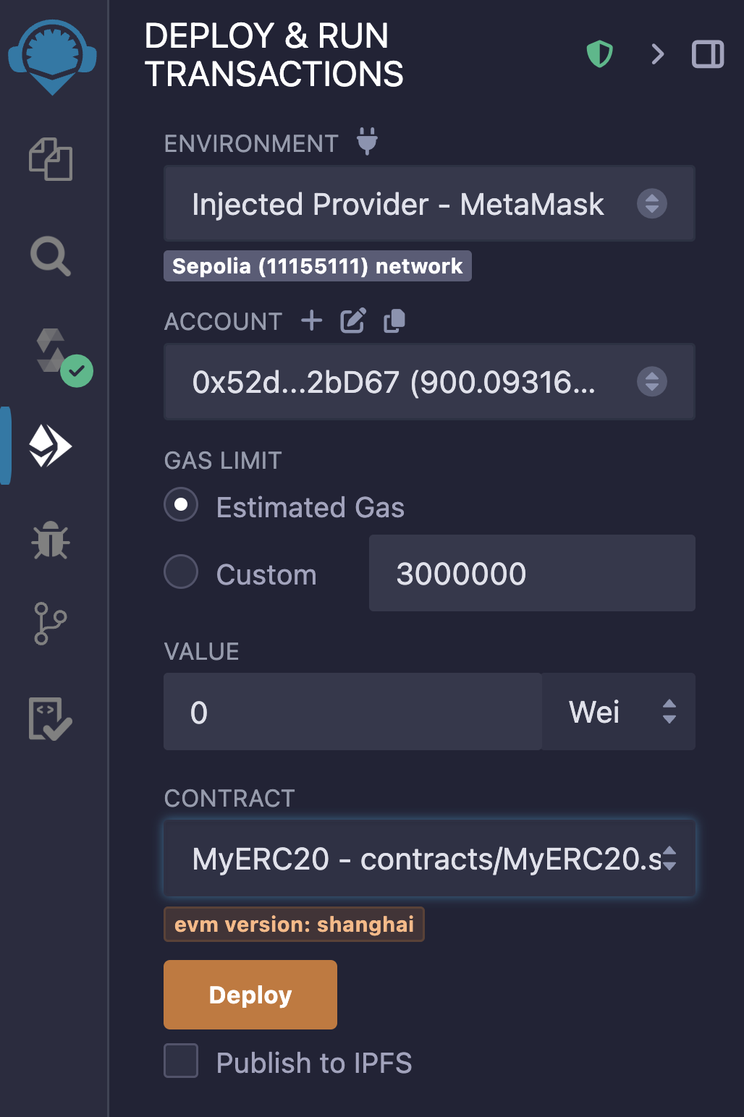This screenshot has height=1117, width=744.
Task: Open the Wei unit dropdown
Action: 619,712
